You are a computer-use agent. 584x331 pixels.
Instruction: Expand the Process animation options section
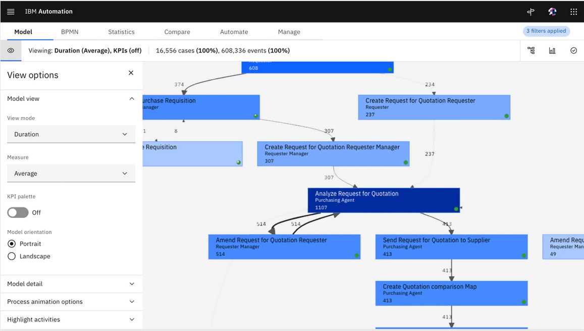(71, 301)
